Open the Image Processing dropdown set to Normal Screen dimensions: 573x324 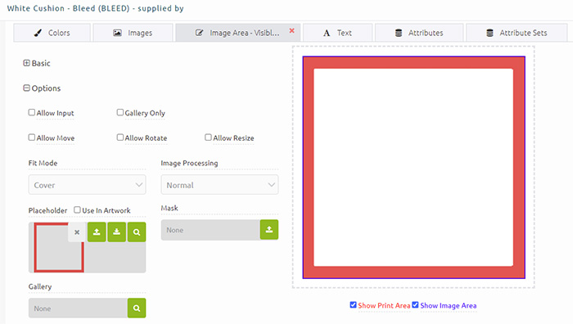point(219,185)
